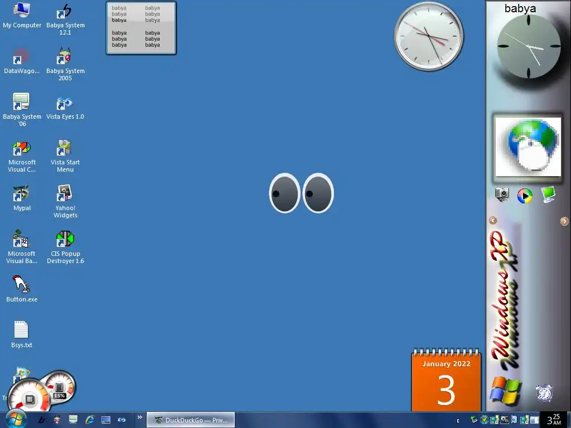
Task: Open the Vista Start Menu desktop shortcut
Action: 65,156
